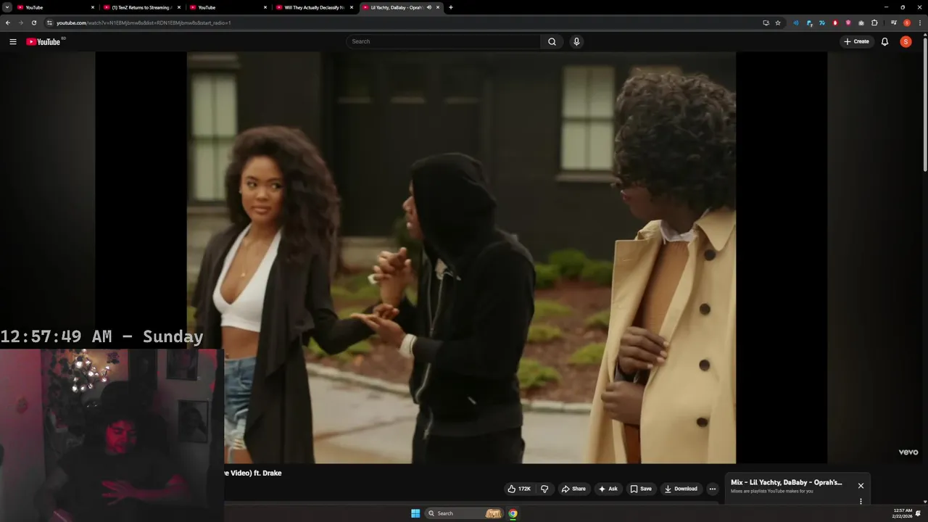Open more actions ellipsis under video
The height and width of the screenshot is (522, 928).
pos(712,489)
